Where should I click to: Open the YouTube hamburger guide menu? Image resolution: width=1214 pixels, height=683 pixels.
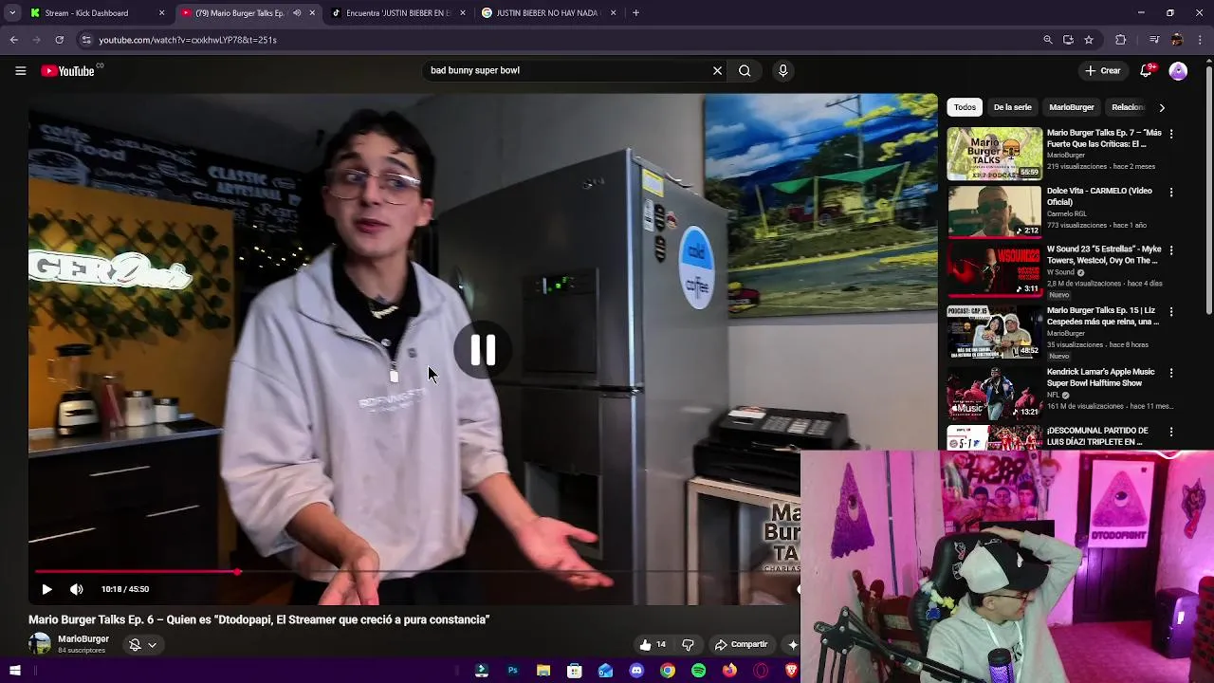[x=20, y=70]
